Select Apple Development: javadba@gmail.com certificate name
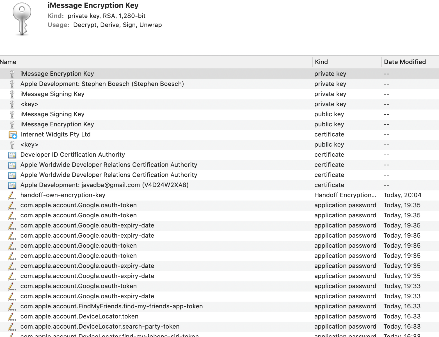The height and width of the screenshot is (337, 439). [104, 185]
